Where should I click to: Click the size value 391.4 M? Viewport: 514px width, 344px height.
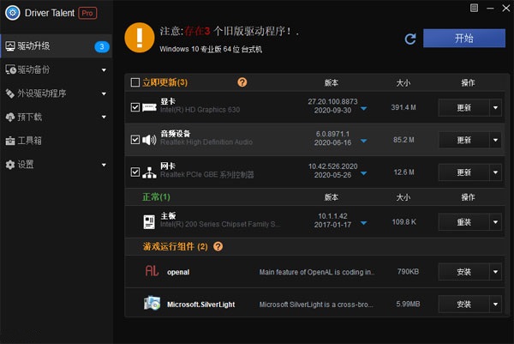coord(403,107)
